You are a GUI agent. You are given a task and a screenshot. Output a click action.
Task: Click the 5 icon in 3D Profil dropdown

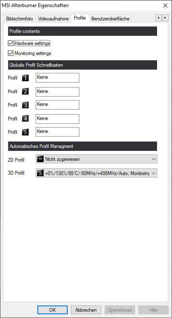coord(40,173)
